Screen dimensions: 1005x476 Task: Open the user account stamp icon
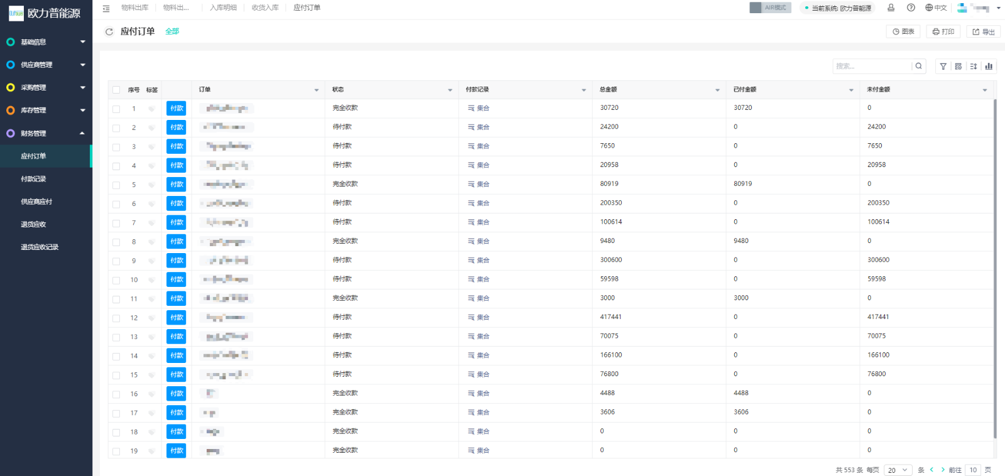(x=891, y=8)
